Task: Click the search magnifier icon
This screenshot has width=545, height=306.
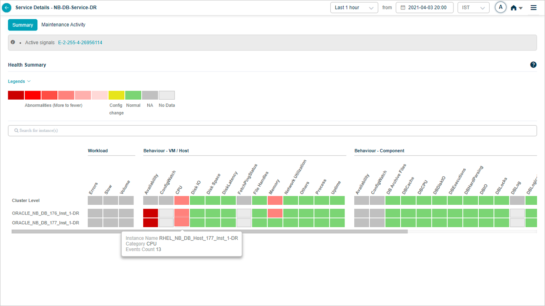Action: coord(16,131)
